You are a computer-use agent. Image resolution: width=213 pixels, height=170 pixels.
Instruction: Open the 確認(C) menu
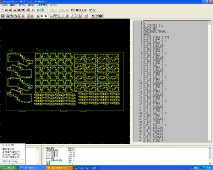coord(31,5)
